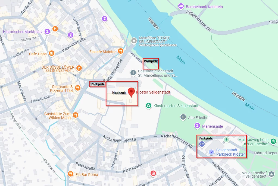Open the Eis Bar Roma restaurant icon
The width and height of the screenshot is (278, 186).
pyautogui.click(x=71, y=174)
